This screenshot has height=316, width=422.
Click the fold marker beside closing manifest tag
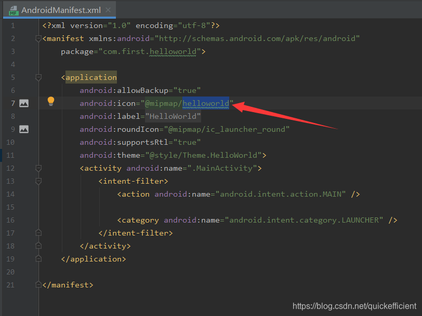tap(38, 285)
